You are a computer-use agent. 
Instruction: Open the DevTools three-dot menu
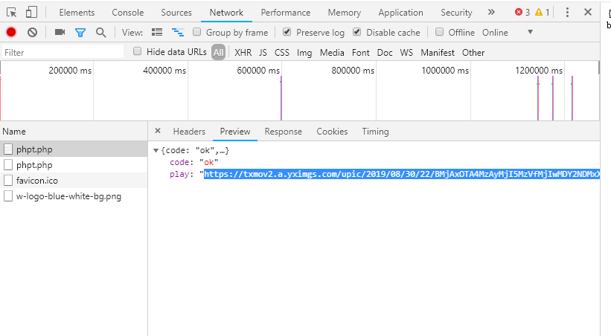567,13
